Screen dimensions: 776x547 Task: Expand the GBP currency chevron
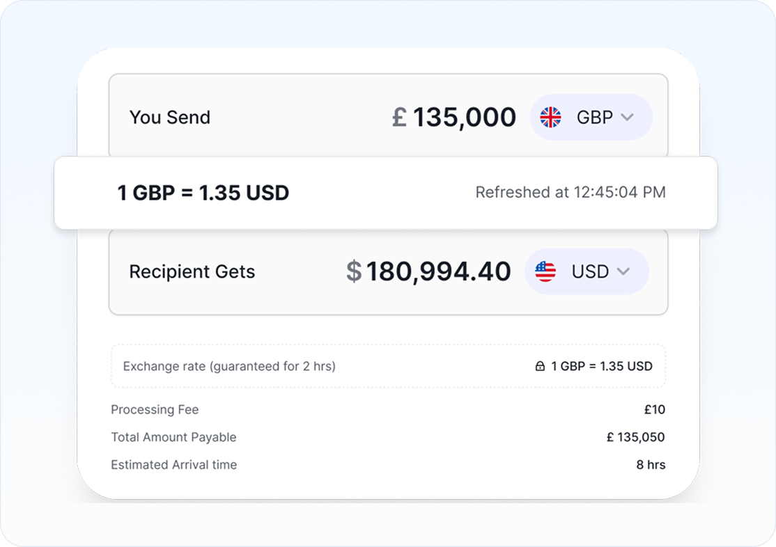(627, 118)
